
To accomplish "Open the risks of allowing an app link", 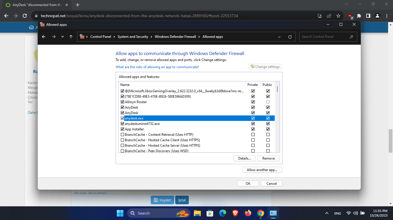I will click(157, 67).
